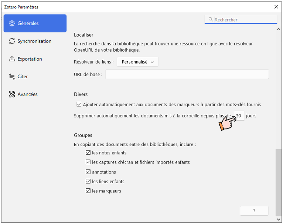Click the gear icon next to Générales
Viewport: 283px width, 223px height.
(x=12, y=23)
